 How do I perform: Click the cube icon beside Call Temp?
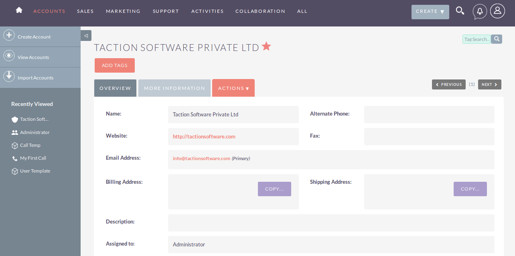click(x=15, y=146)
